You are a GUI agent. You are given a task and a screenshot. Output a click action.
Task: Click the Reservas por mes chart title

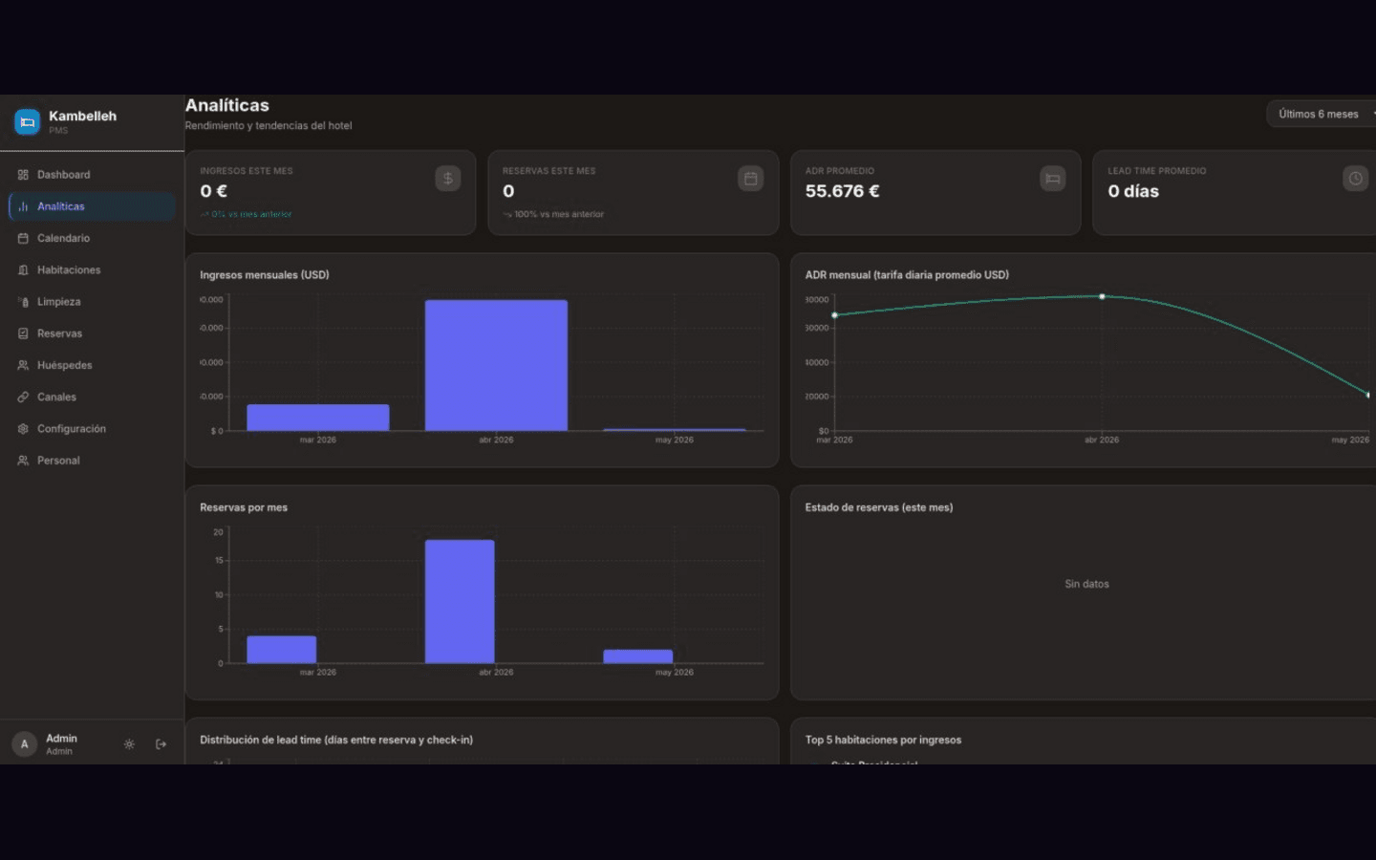tap(244, 507)
